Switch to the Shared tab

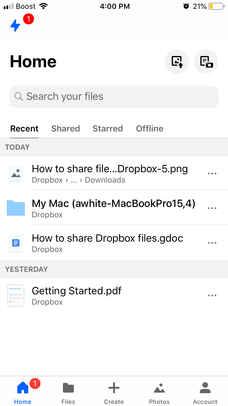pos(65,128)
